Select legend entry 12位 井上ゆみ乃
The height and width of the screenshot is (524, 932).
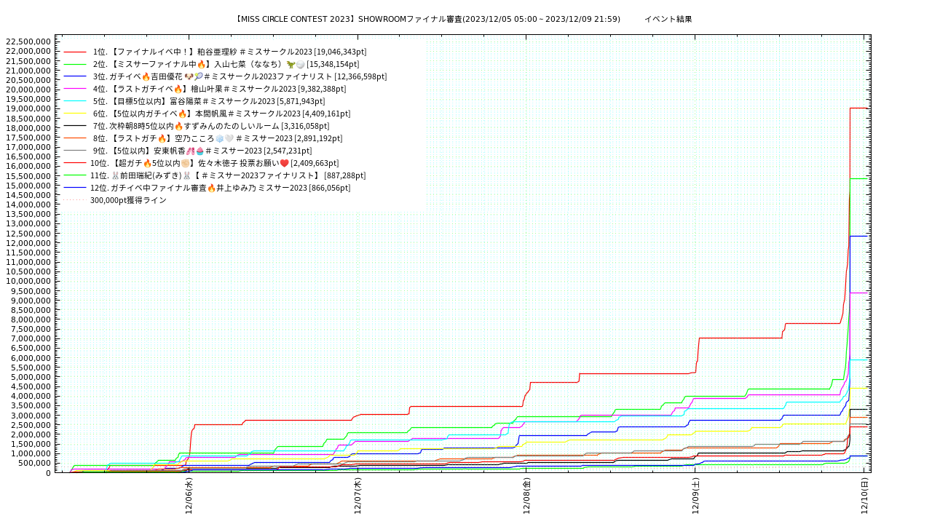pos(220,188)
